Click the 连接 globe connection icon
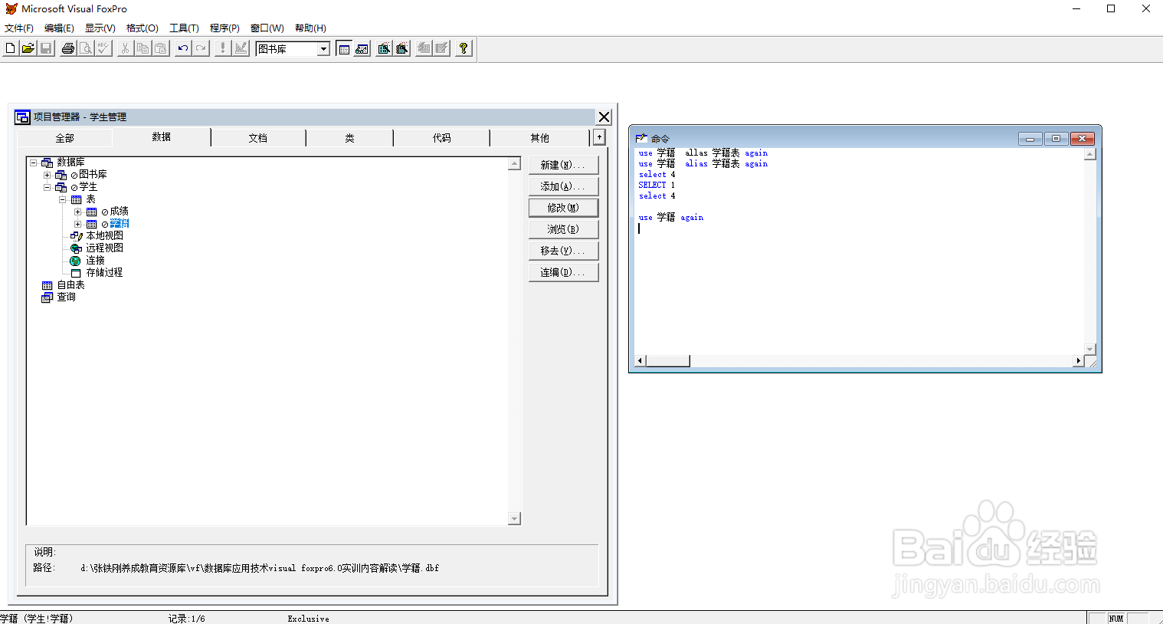This screenshot has height=624, width=1163. 75,261
